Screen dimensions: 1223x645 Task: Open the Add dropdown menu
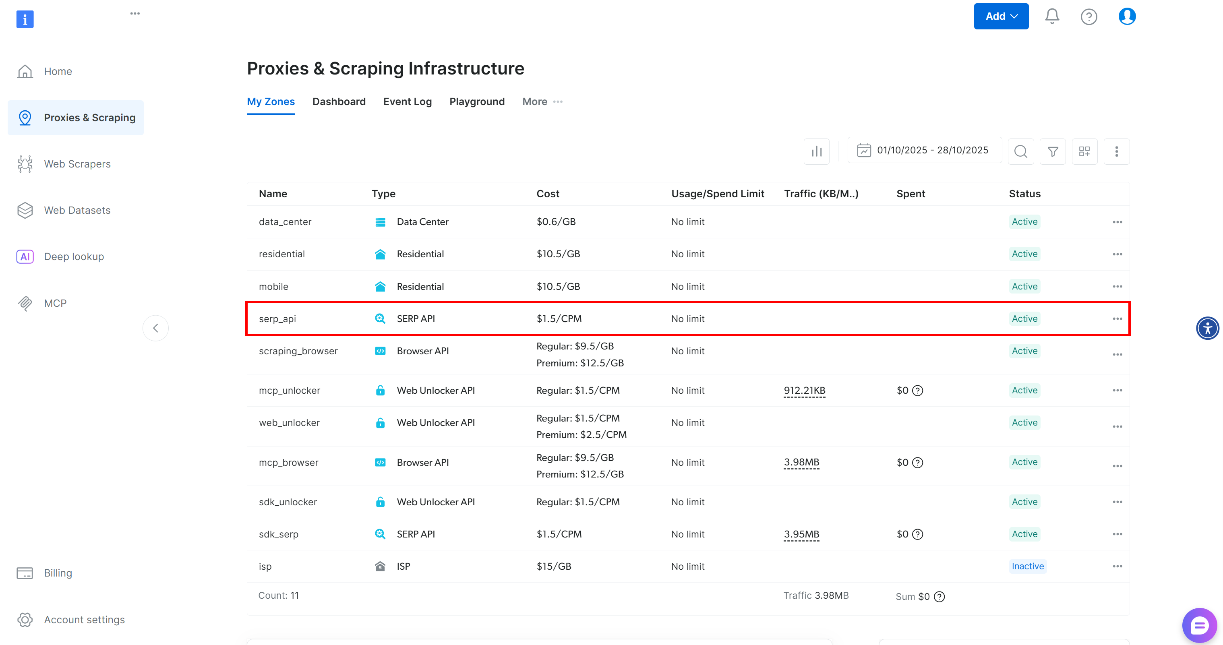[x=1001, y=16]
